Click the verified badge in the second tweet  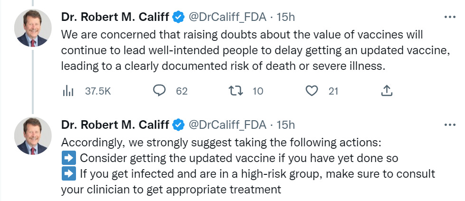(x=179, y=125)
